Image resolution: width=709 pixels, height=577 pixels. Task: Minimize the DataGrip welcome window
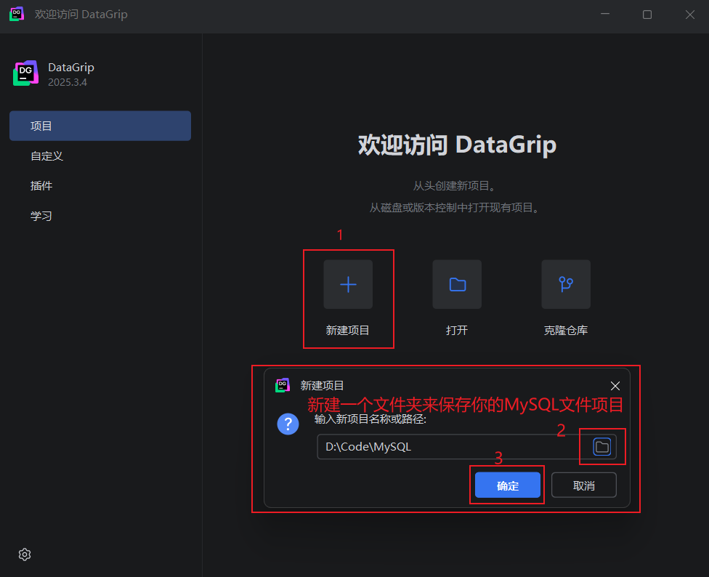point(605,15)
